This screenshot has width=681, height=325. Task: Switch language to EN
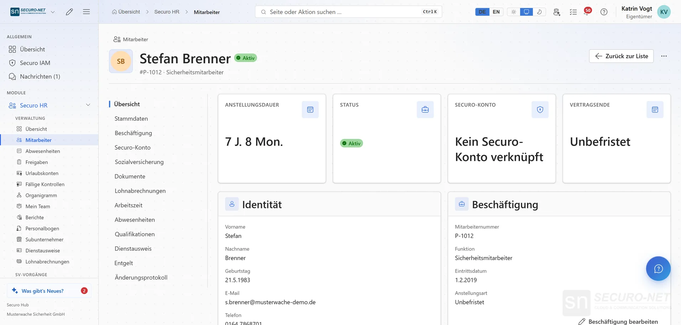(x=496, y=12)
